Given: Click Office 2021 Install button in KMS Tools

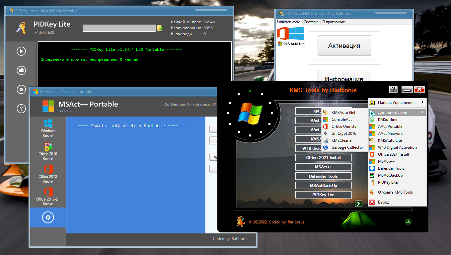Looking at the screenshot, I should coord(323,157).
